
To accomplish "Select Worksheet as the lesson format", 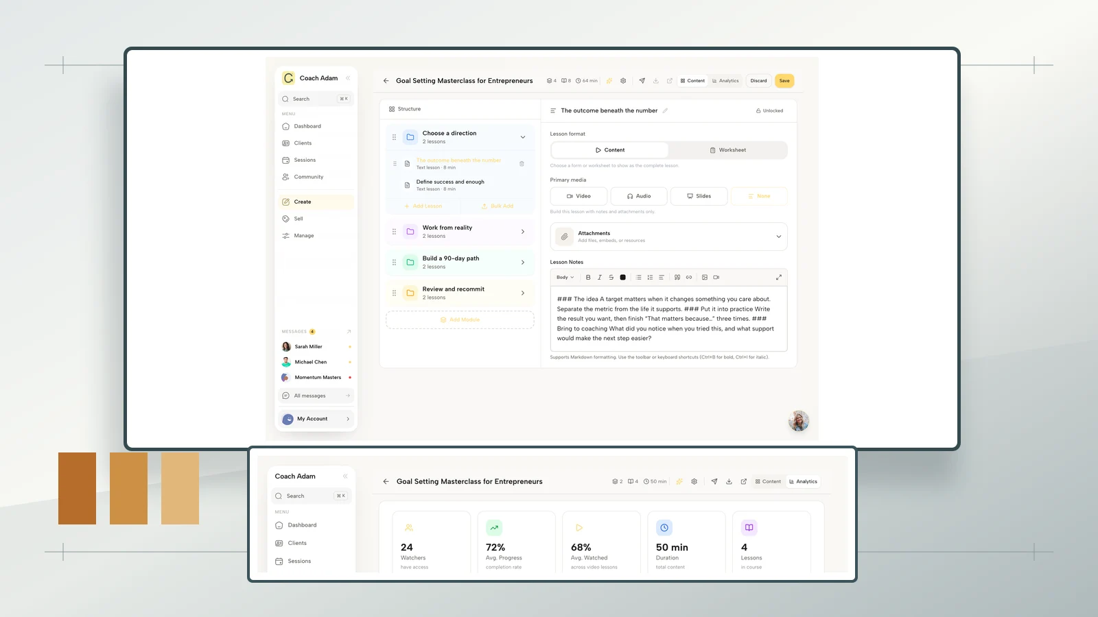I will pyautogui.click(x=728, y=150).
